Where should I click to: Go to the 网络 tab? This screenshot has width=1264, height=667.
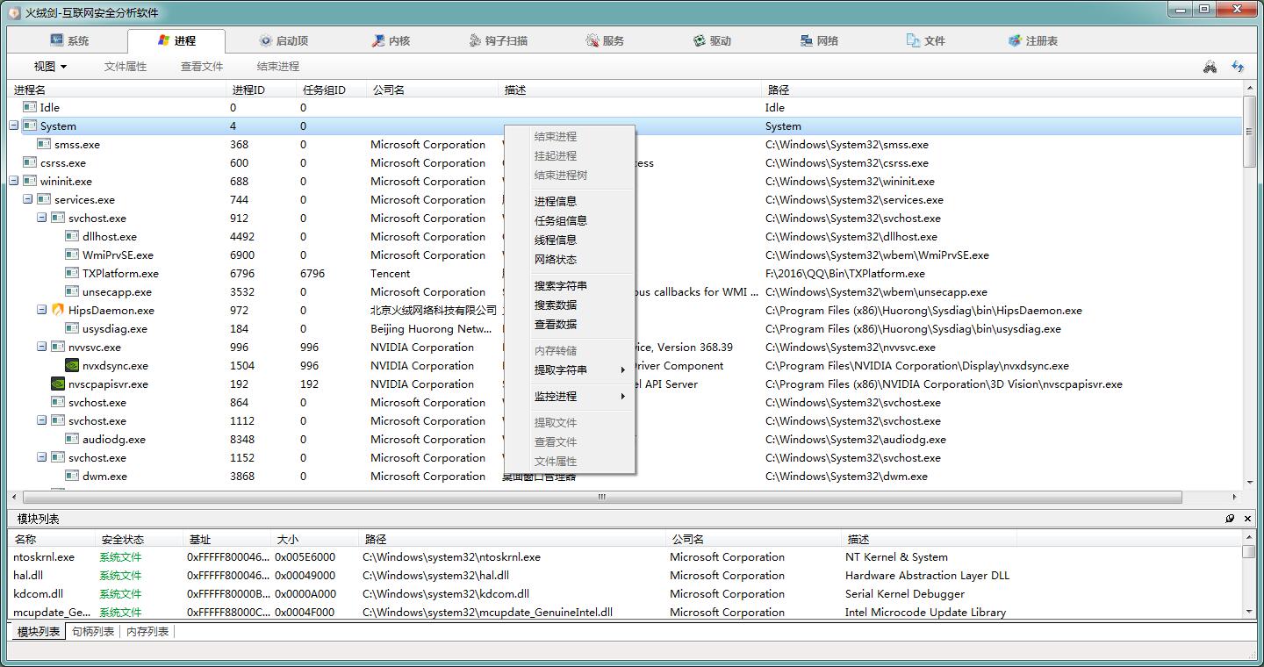click(x=818, y=40)
